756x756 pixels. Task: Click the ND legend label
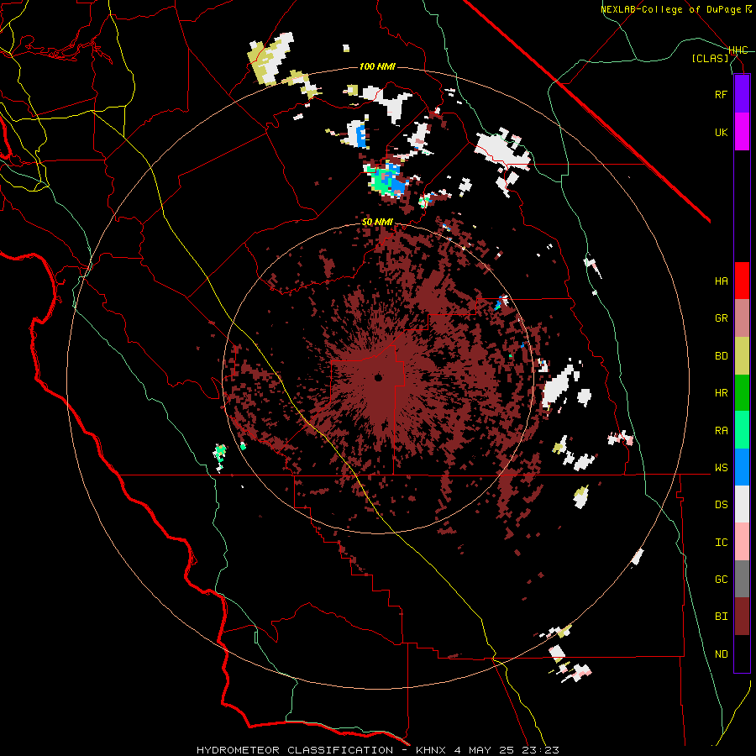click(721, 654)
